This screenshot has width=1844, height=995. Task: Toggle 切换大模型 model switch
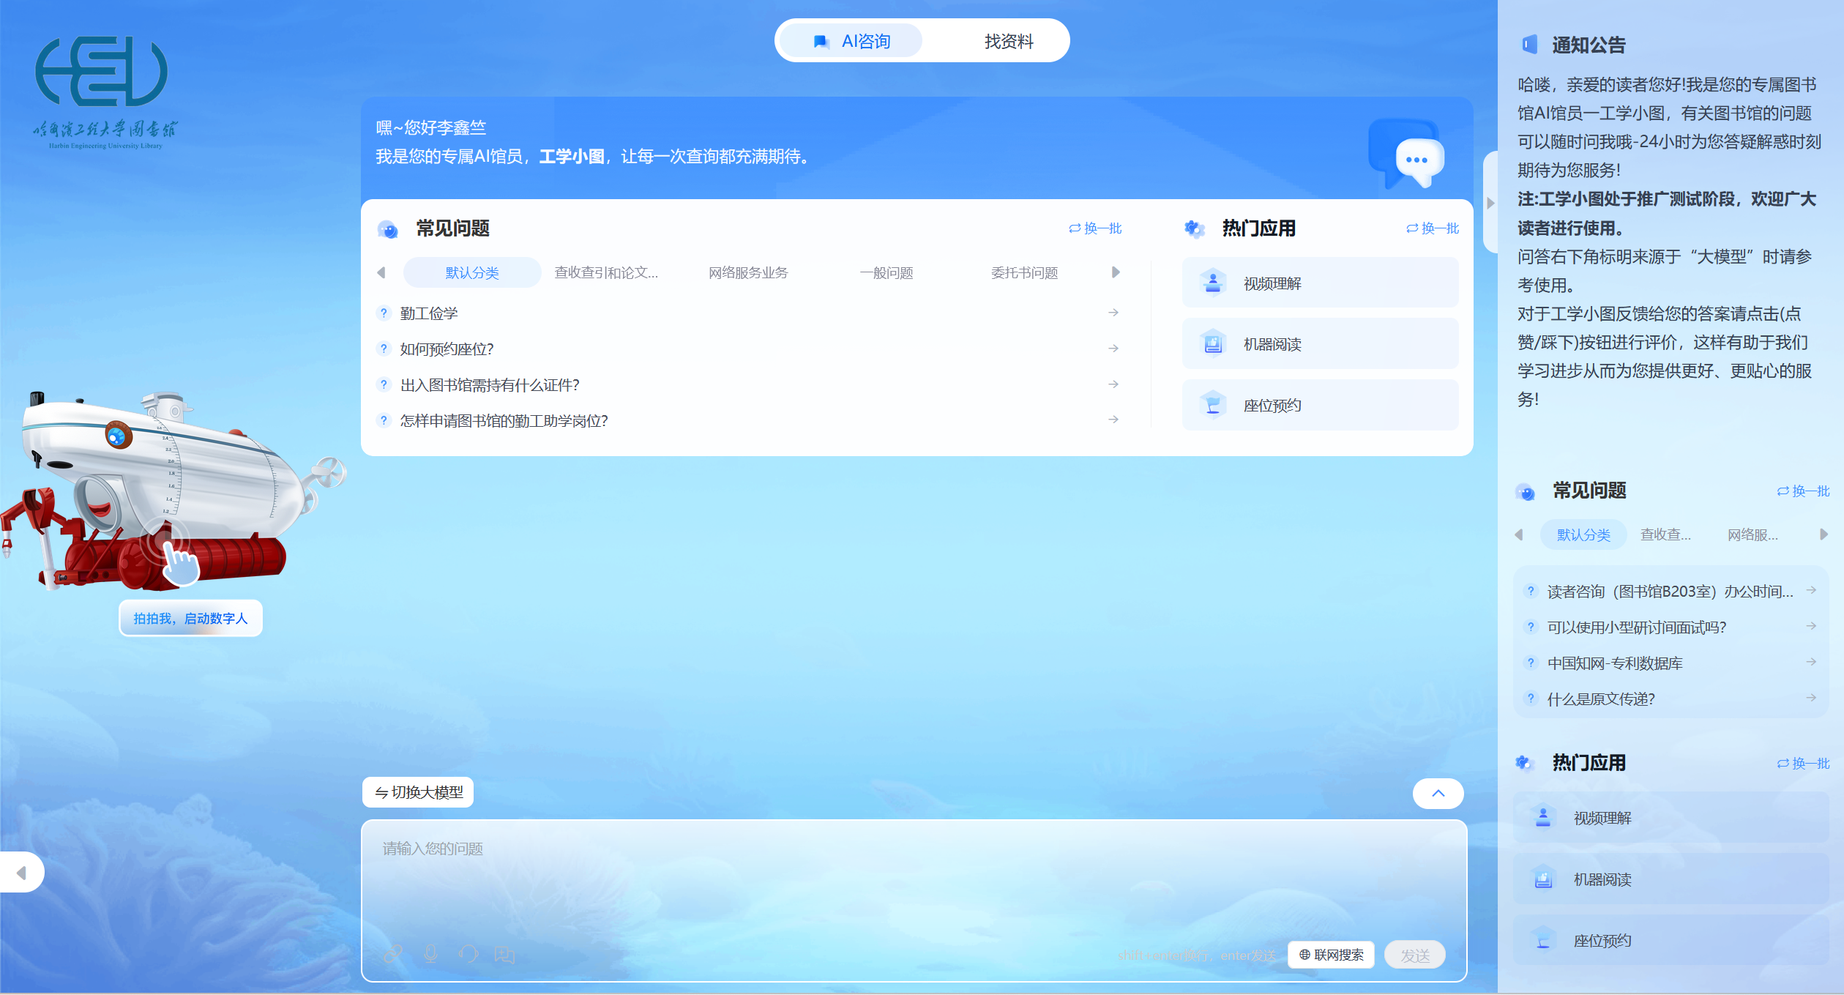point(419,792)
